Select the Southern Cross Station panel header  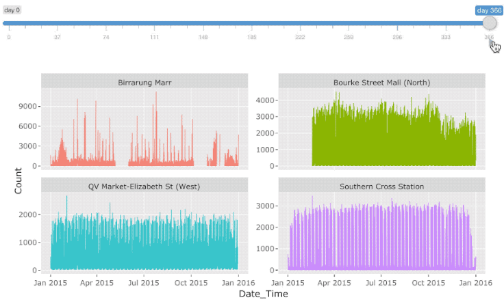[381, 186]
